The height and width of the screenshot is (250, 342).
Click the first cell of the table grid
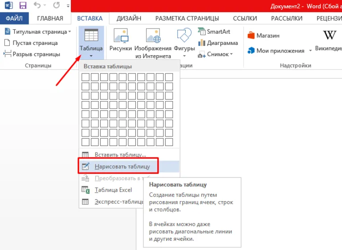85,77
